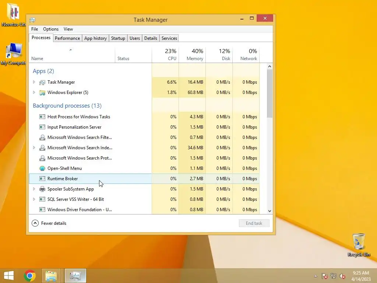This screenshot has width=377, height=283.
Task: Expand the Task Manager app row
Action: tap(34, 82)
